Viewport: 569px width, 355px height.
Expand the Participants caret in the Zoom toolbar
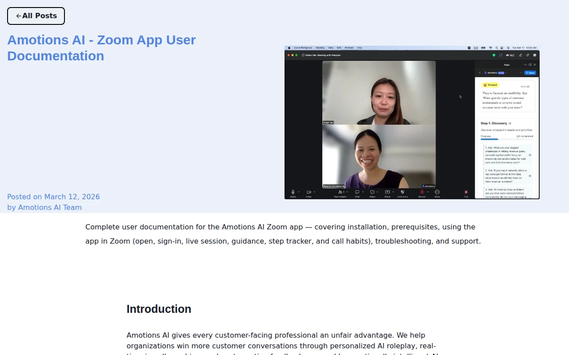[347, 192]
